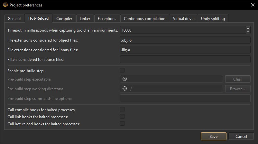Screen dimensions: 258x144
Task: Decrease timeout with the down stepper arrow
Action: pyautogui.click(x=248, y=32)
